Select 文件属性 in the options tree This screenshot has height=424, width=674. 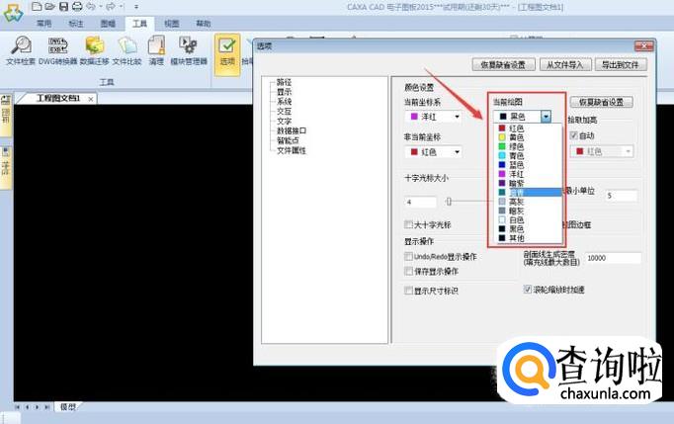(x=292, y=150)
